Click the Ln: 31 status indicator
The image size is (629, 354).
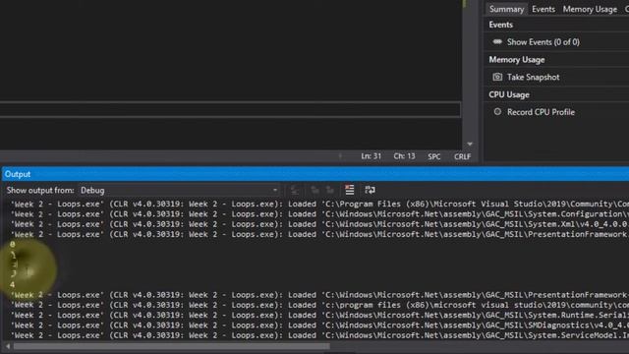pyautogui.click(x=372, y=156)
